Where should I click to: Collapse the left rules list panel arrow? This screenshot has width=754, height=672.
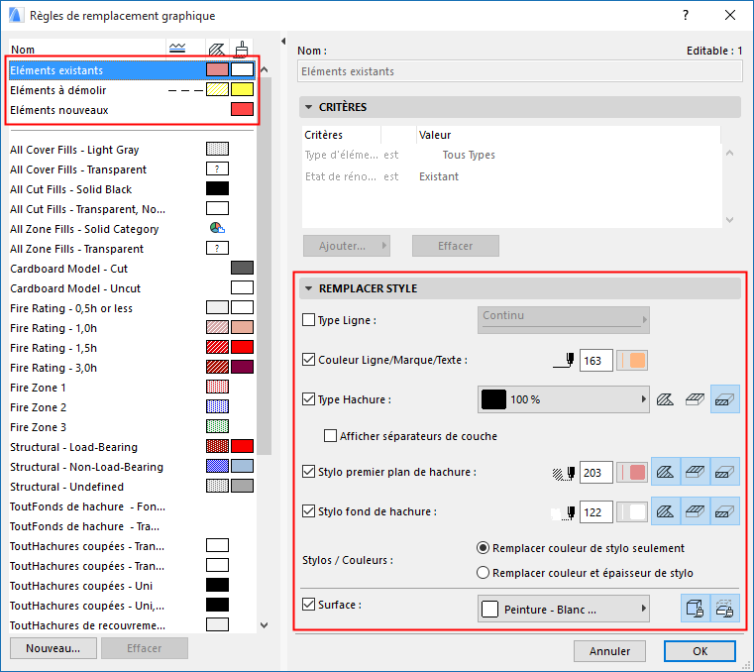click(283, 42)
